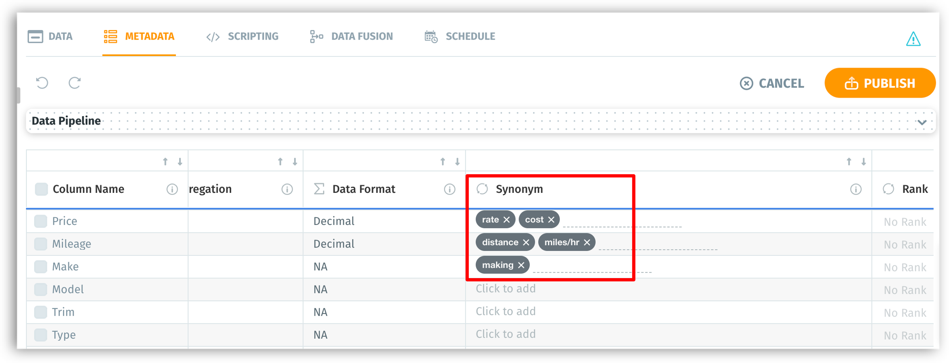This screenshot has height=363, width=949.
Task: Click the undo arrow icon
Action: pyautogui.click(x=42, y=83)
